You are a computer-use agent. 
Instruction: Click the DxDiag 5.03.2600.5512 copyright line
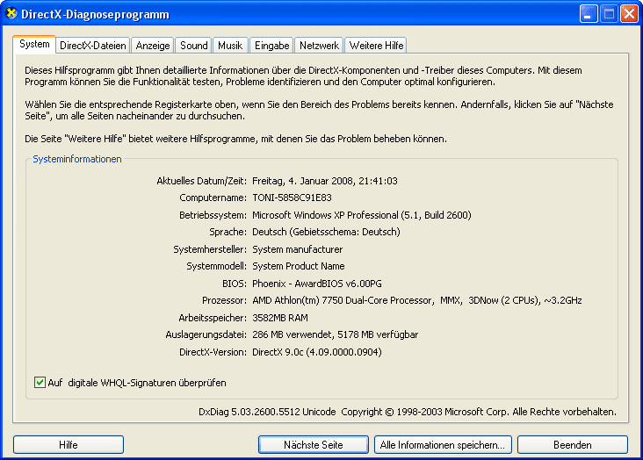click(408, 412)
